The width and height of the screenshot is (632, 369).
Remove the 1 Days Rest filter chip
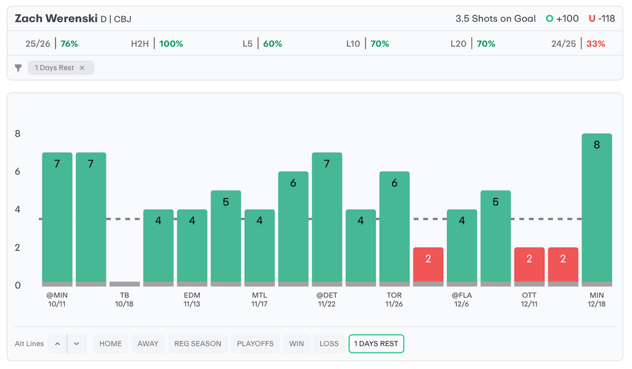pos(81,68)
